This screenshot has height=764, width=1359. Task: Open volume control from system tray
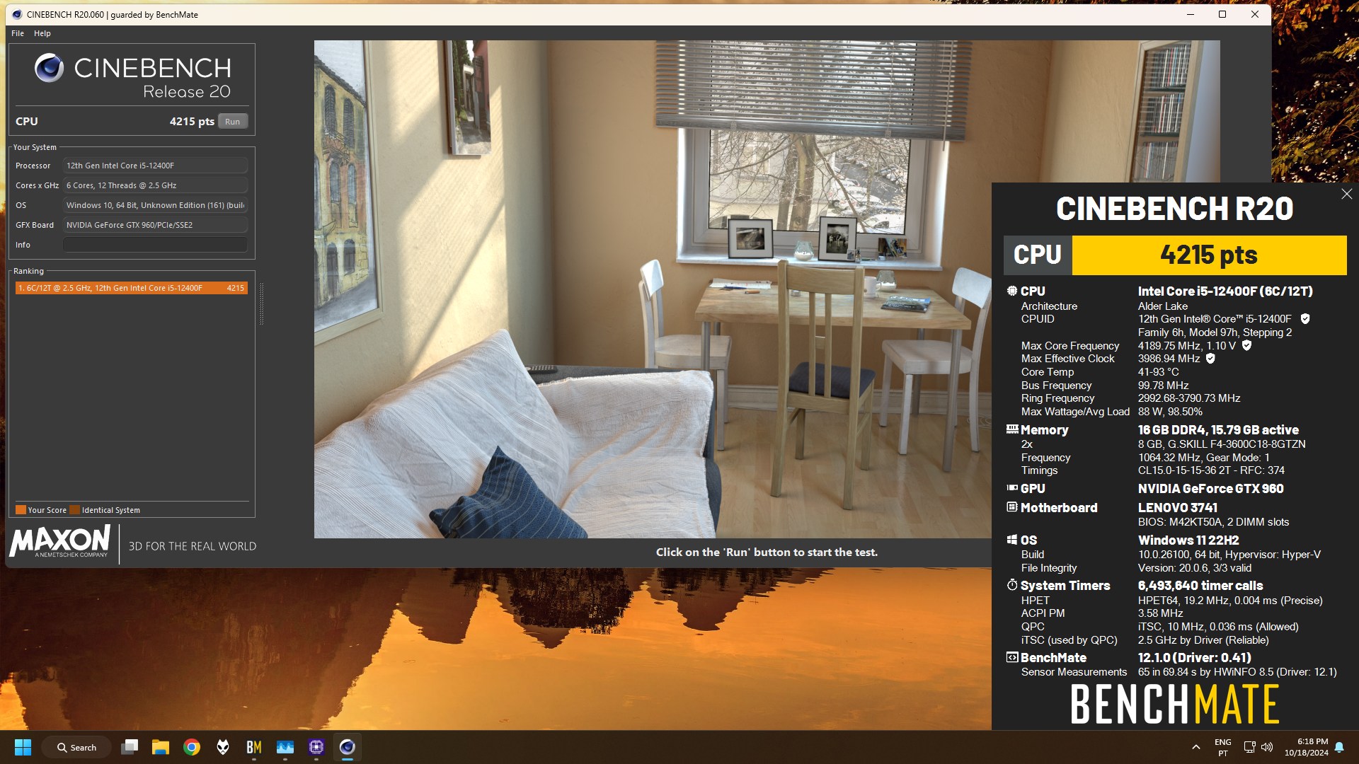click(x=1267, y=747)
